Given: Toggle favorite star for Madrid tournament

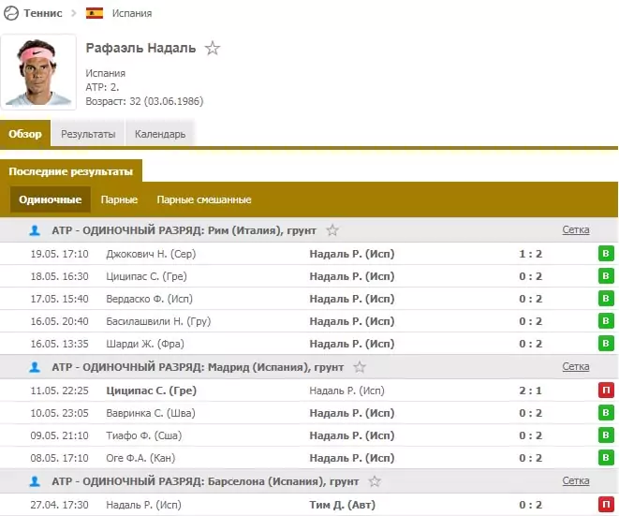Looking at the screenshot, I should pos(360,367).
